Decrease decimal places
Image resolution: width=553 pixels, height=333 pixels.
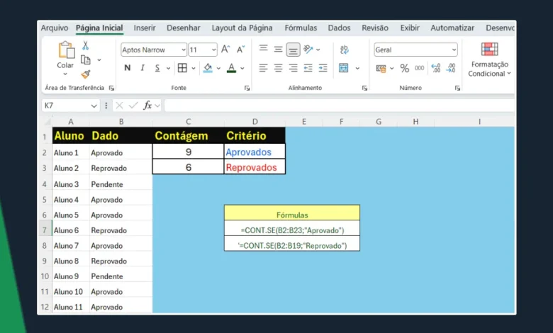451,68
